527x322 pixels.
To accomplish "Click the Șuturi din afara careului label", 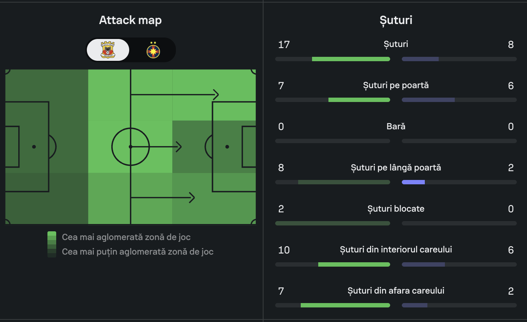I will pyautogui.click(x=396, y=291).
